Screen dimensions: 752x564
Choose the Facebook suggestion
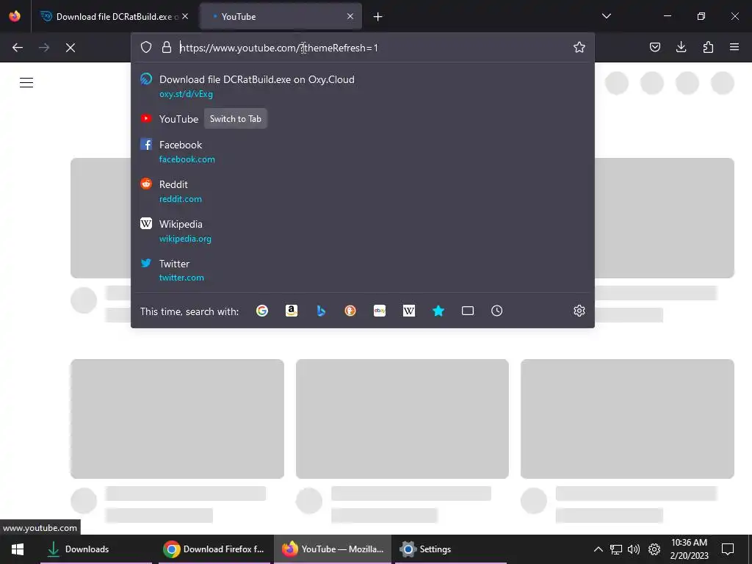pyautogui.click(x=363, y=151)
